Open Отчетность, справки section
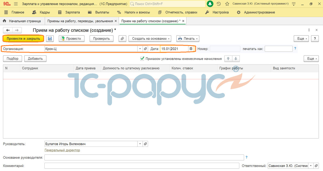 [178, 12]
